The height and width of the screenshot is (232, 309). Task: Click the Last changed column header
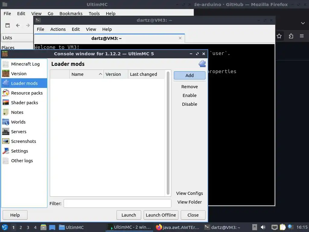(x=146, y=74)
